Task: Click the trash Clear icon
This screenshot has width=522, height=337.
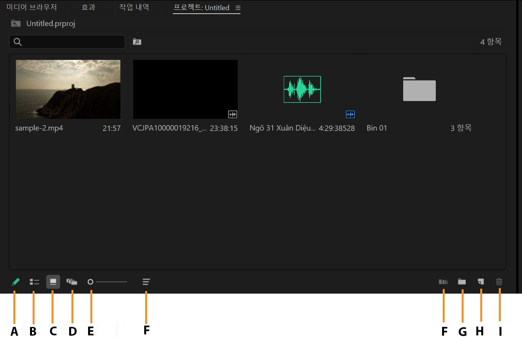Action: (499, 282)
